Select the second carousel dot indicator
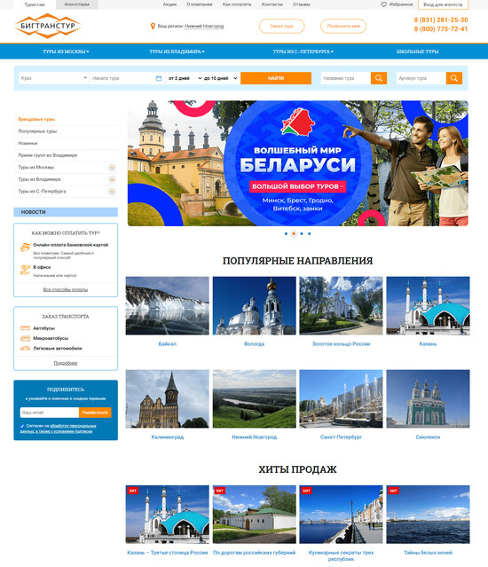Viewport: 488px width, 567px height. click(294, 233)
